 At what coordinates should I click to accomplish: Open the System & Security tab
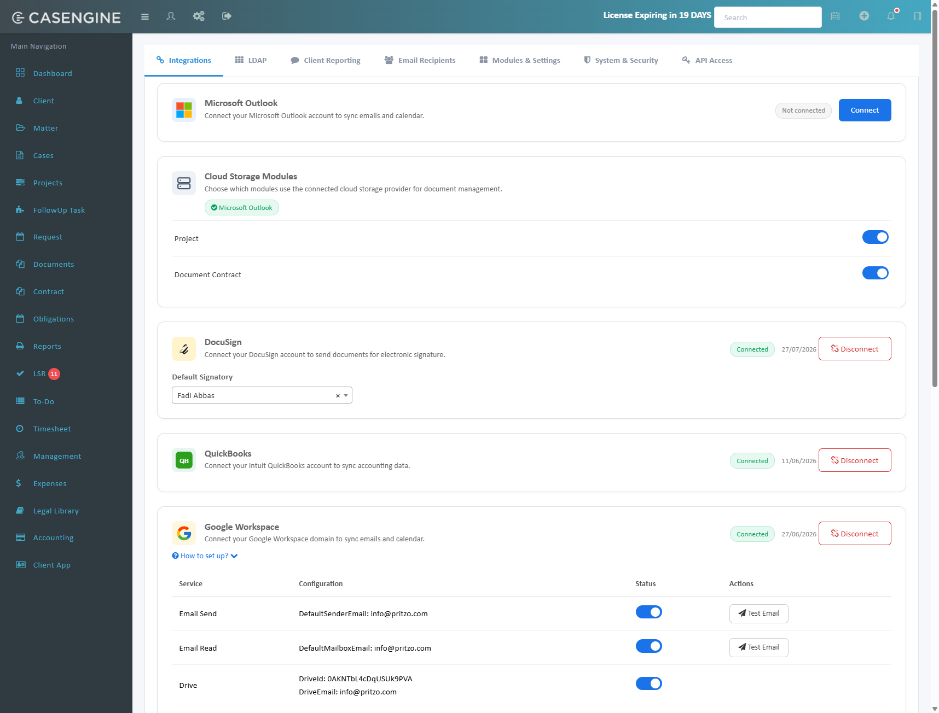pyautogui.click(x=621, y=60)
